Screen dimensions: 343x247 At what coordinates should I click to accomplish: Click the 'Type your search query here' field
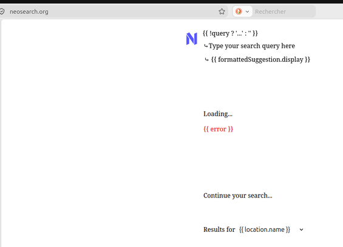pos(251,46)
